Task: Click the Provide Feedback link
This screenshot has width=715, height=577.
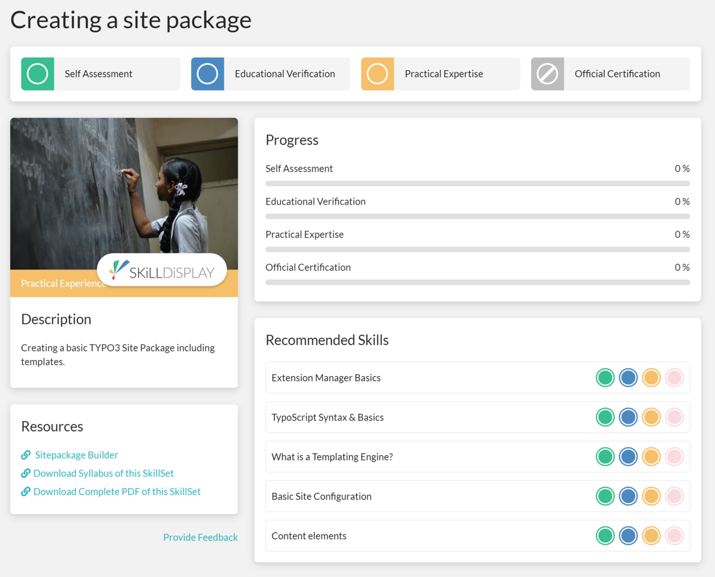Action: click(x=200, y=537)
